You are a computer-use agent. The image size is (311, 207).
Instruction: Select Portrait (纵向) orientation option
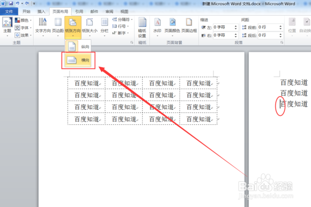pos(78,47)
